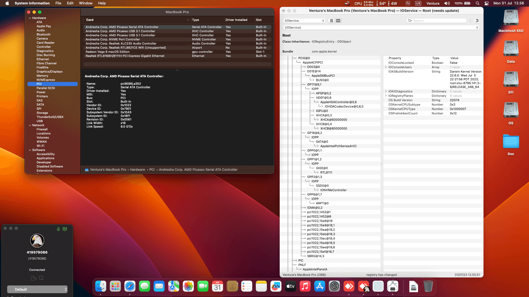Open Notes app in the dock

click(x=261, y=287)
